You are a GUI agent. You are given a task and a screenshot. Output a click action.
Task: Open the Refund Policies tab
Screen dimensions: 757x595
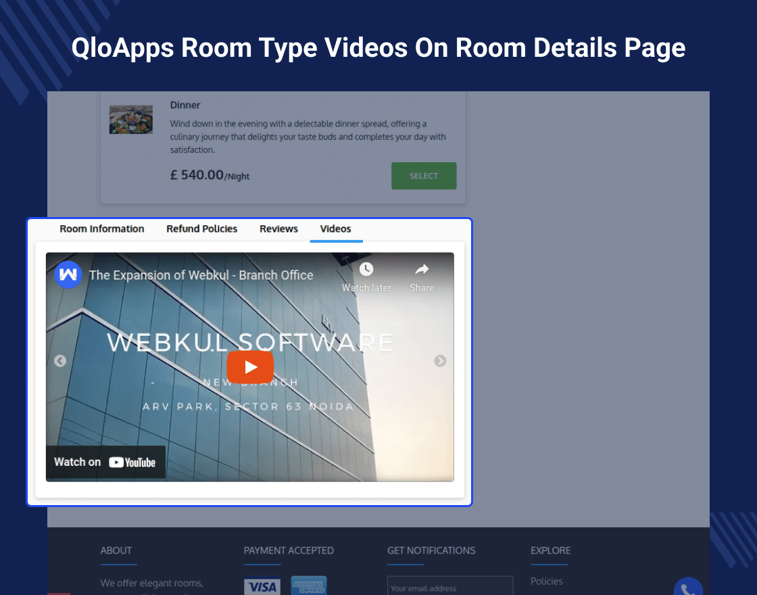click(202, 229)
